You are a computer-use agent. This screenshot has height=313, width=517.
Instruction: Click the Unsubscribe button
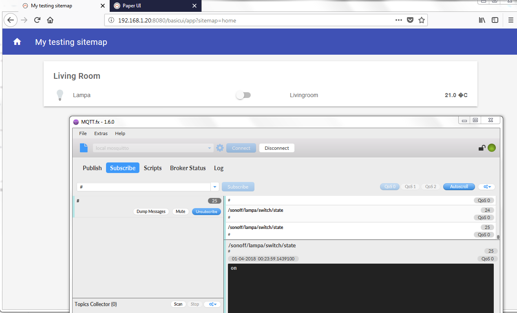(206, 211)
